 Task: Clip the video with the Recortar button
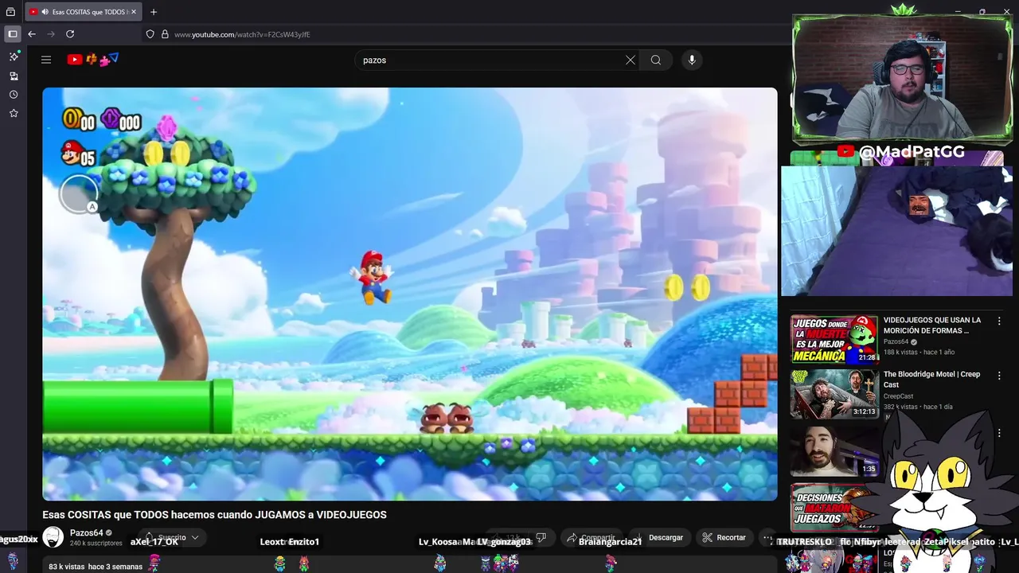pyautogui.click(x=724, y=538)
